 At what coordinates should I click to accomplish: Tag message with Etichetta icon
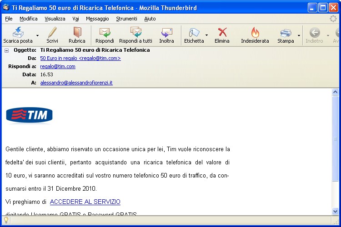point(194,33)
